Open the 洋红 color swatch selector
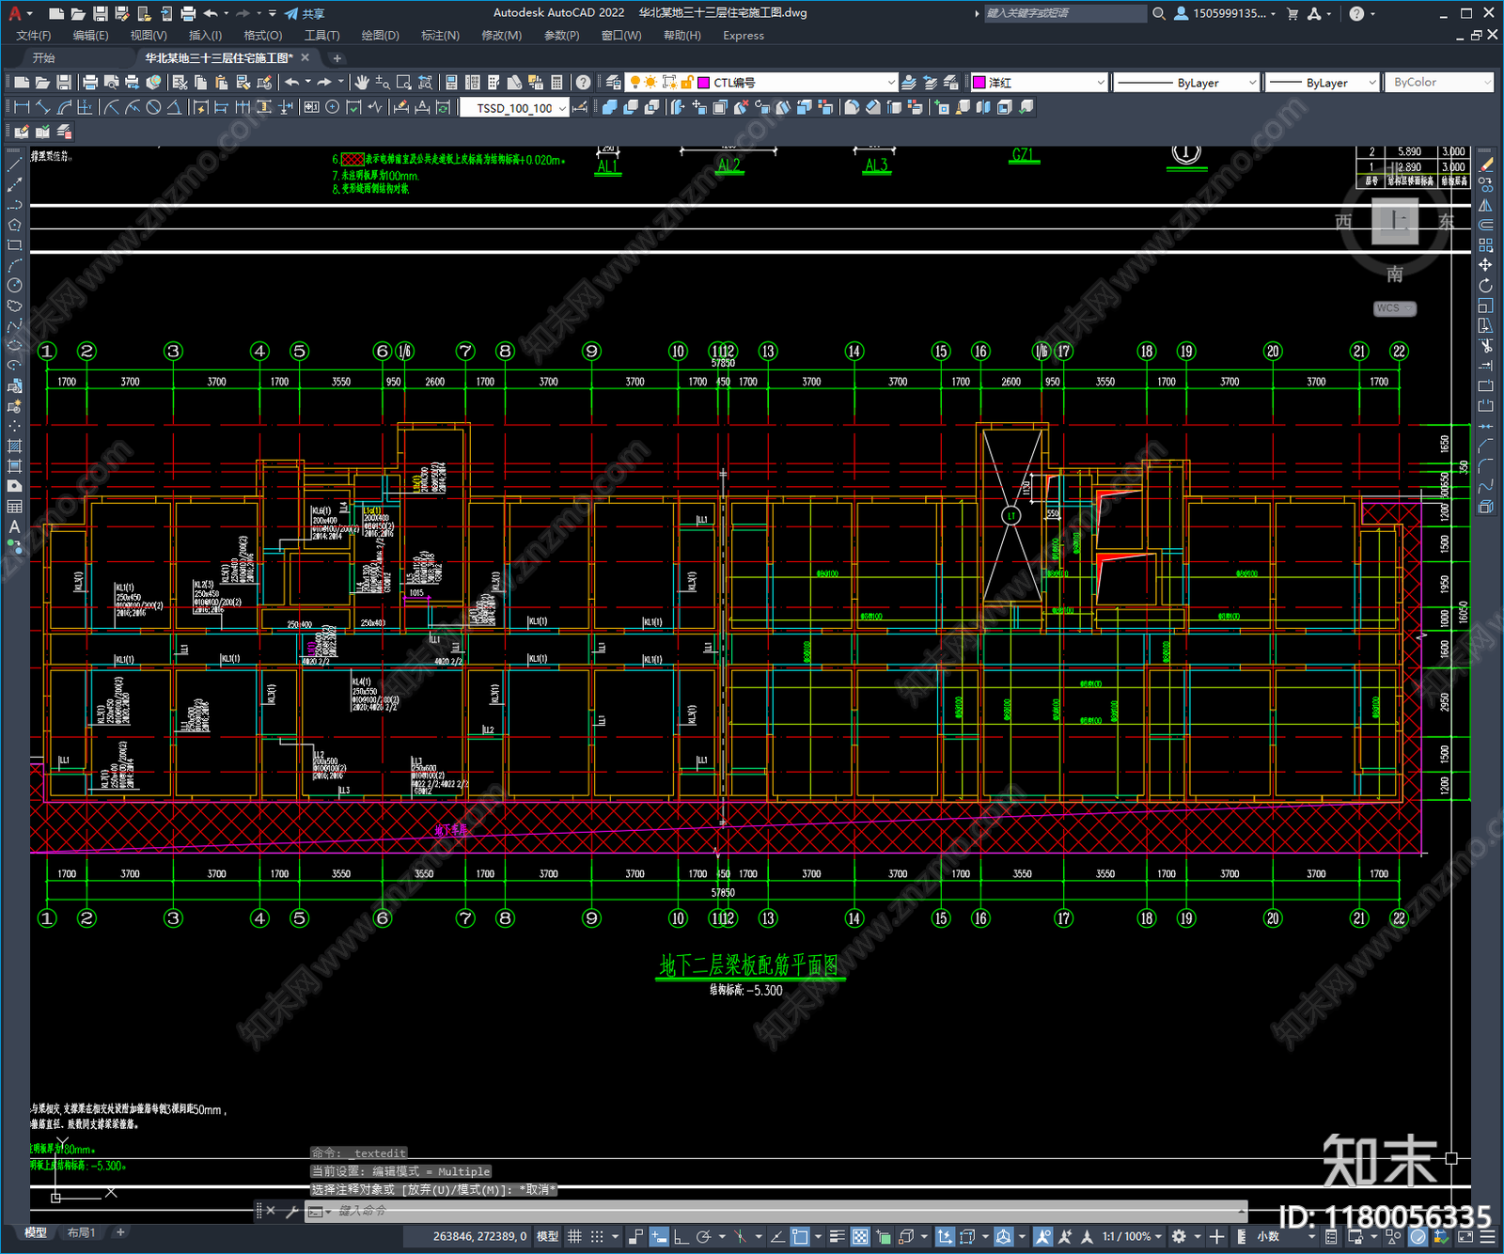 pyautogui.click(x=1039, y=83)
